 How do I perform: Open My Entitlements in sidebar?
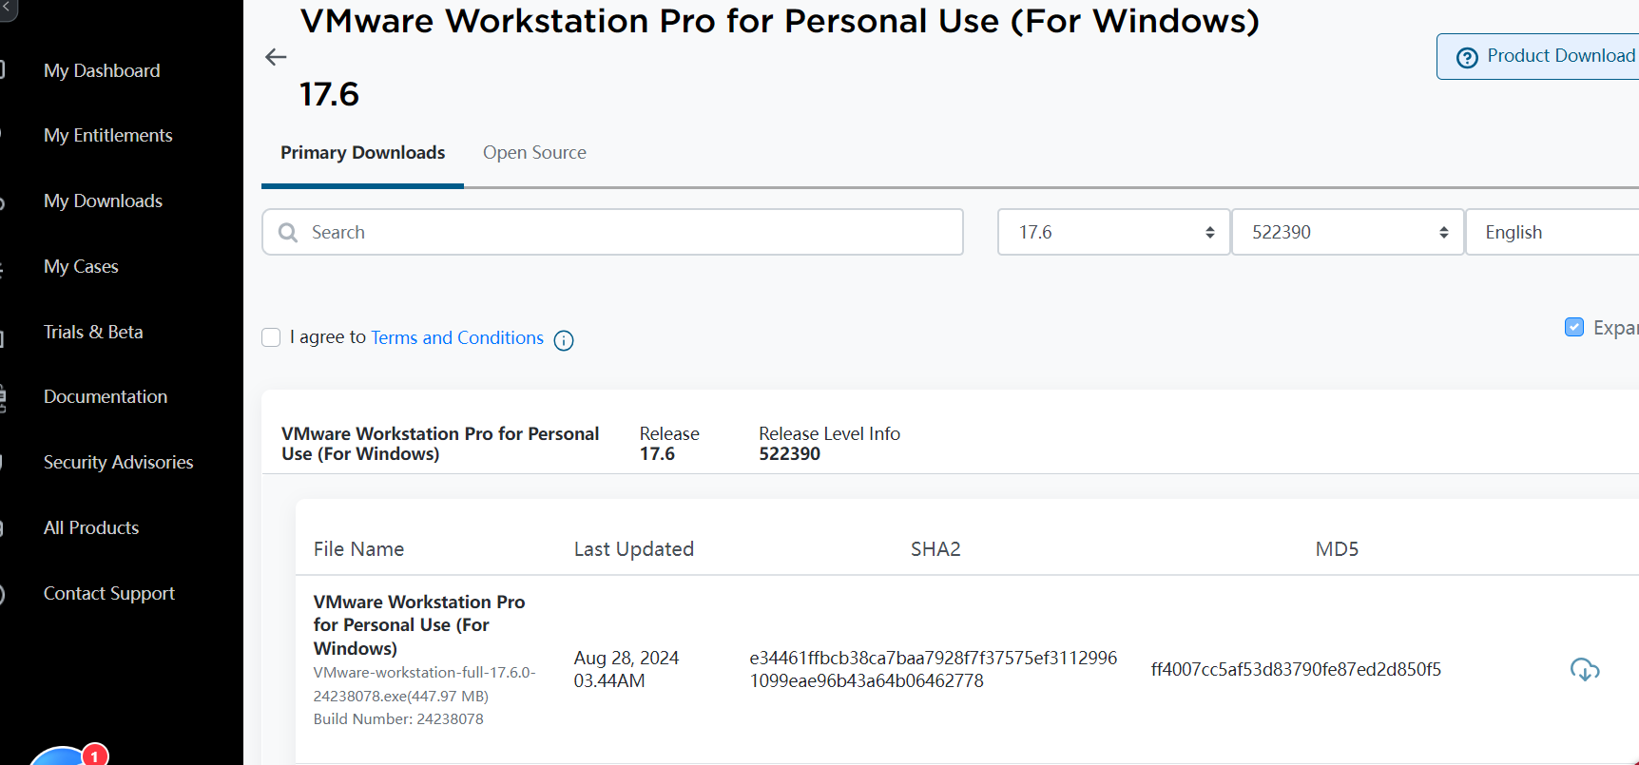[x=108, y=135]
